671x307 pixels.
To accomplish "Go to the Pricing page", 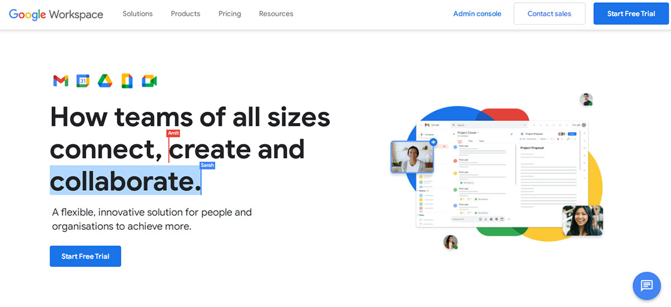I will coord(230,14).
